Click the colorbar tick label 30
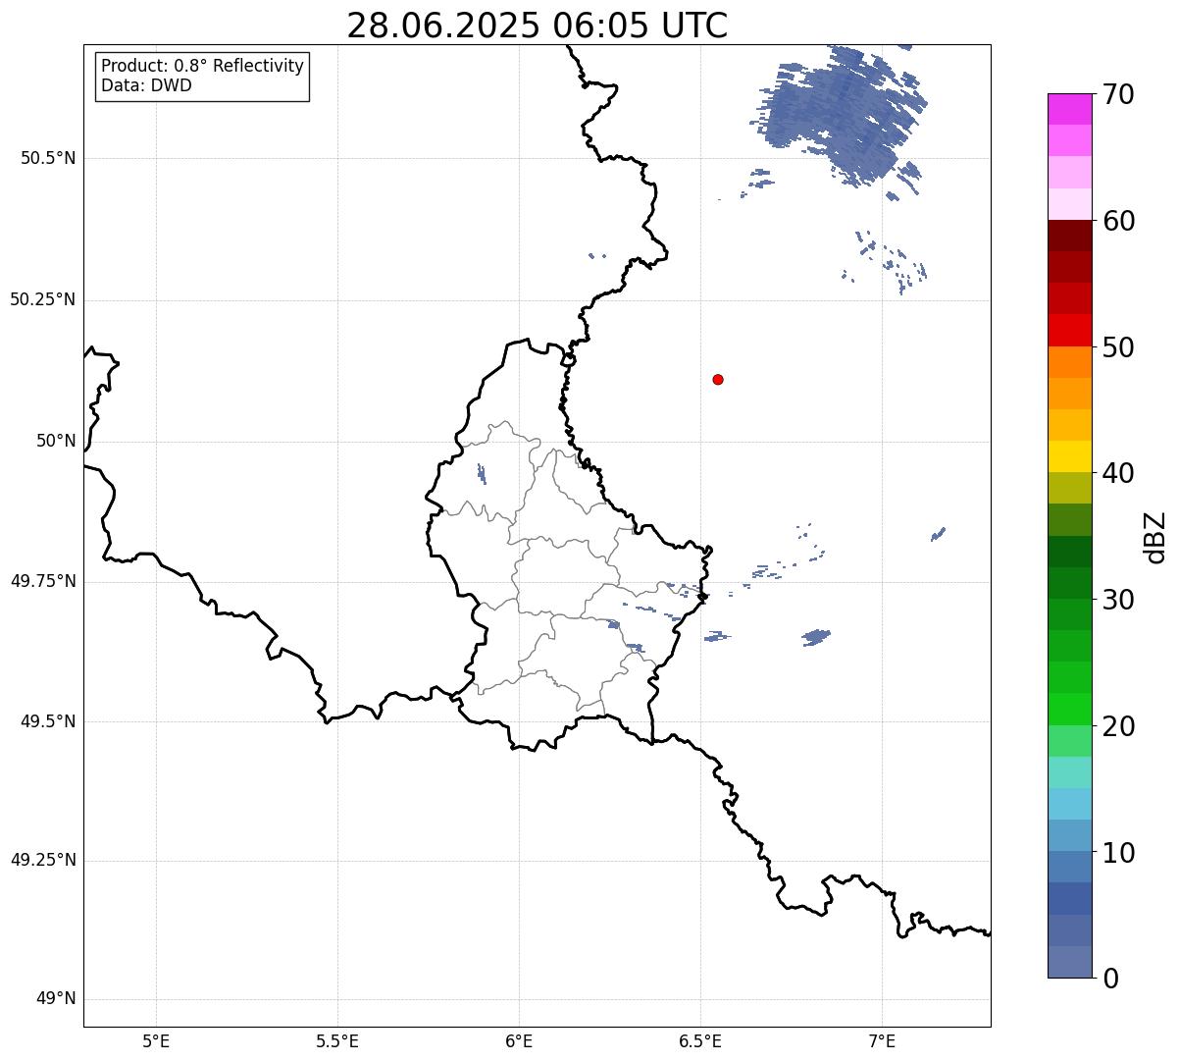Viewport: 1179px width, 1061px height. pos(1118,600)
